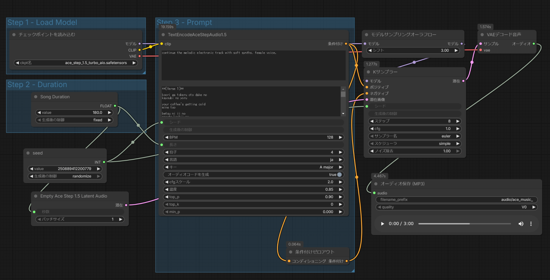Select the Step 1 - Load Model group title

pyautogui.click(x=42, y=23)
